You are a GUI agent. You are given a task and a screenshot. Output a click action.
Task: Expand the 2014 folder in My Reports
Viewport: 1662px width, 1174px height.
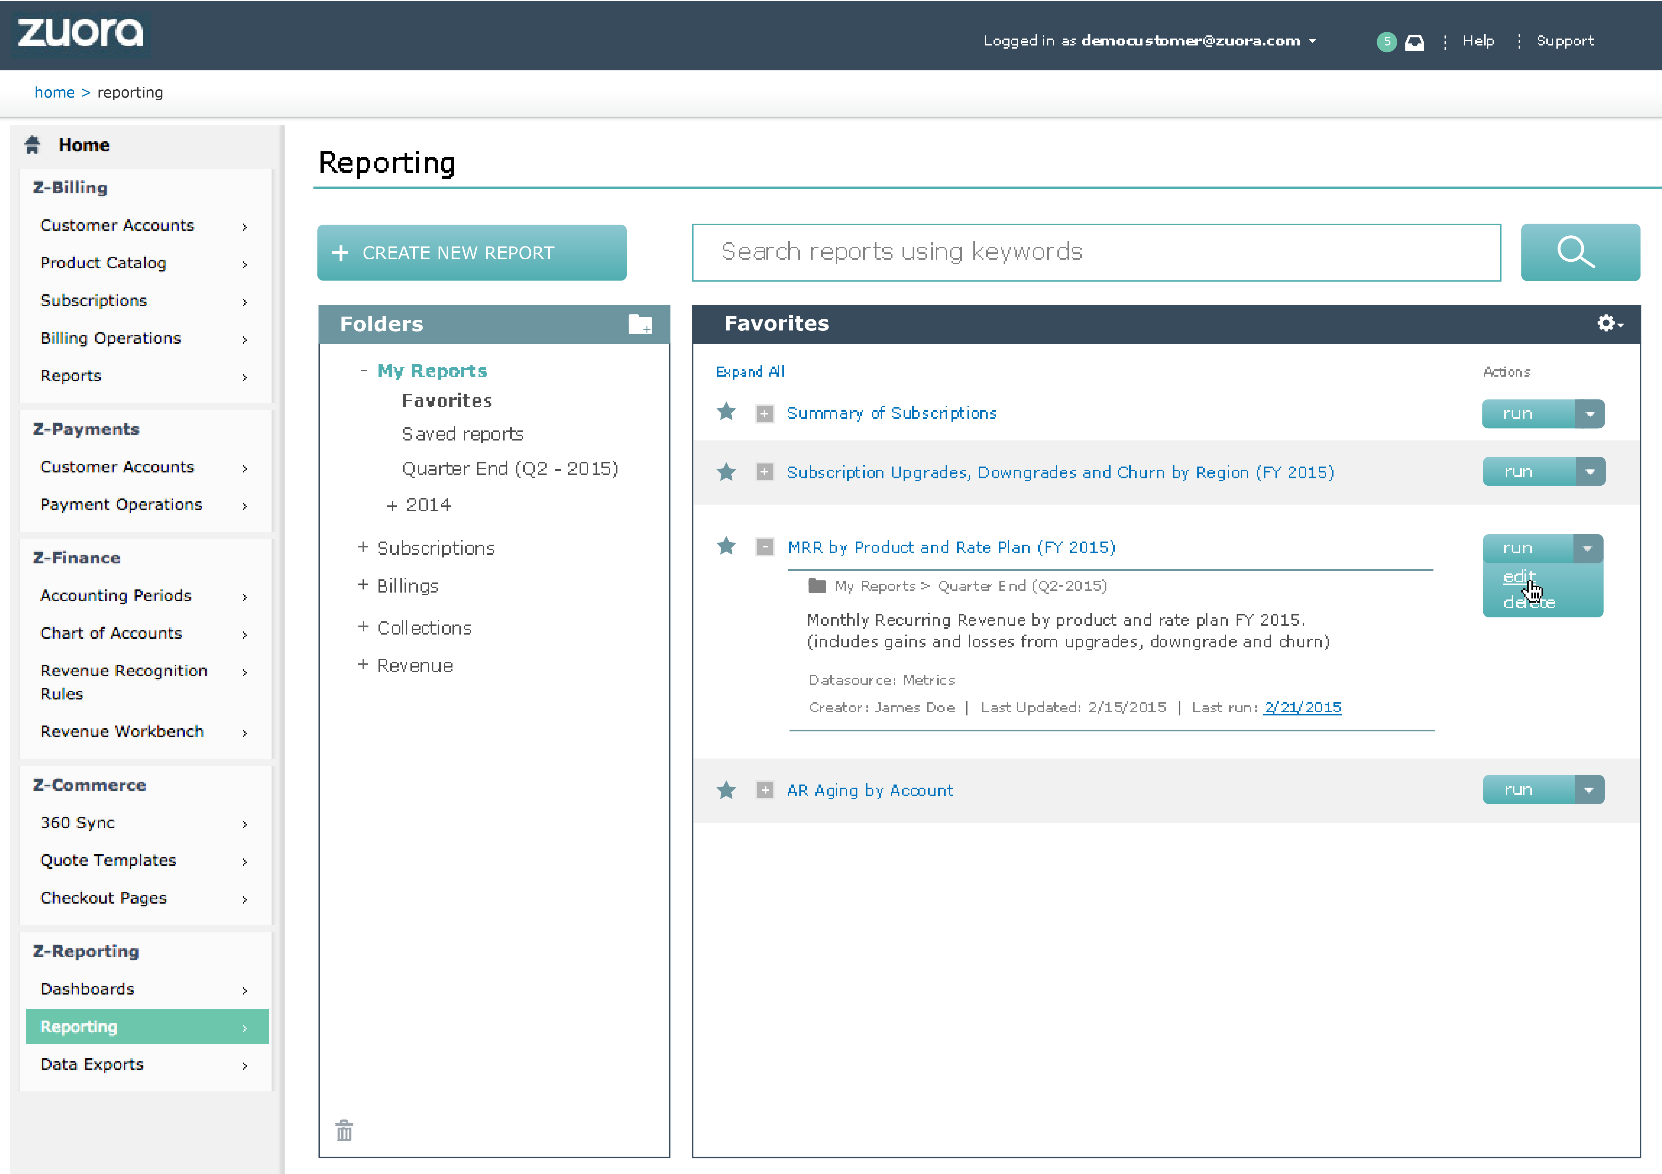[x=392, y=506]
